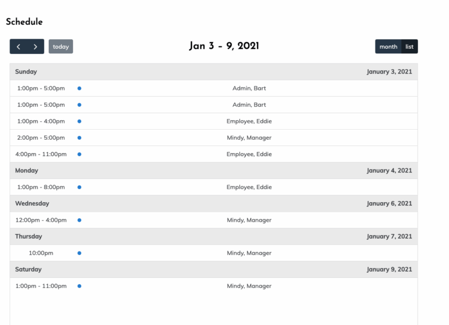Open the January 3, 2021 date link

pos(389,72)
